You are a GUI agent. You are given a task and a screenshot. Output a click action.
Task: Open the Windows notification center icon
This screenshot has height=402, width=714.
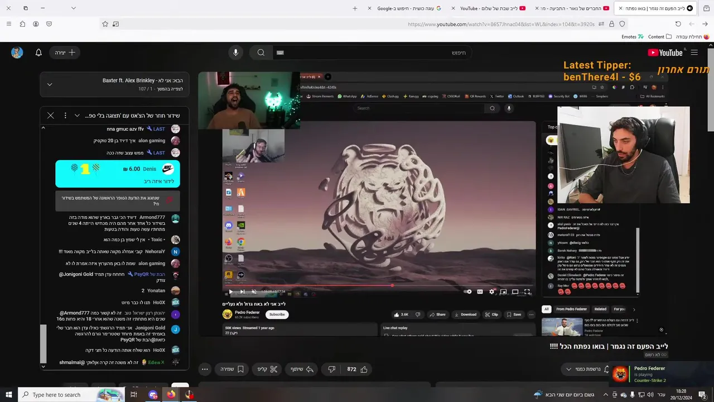click(703, 395)
